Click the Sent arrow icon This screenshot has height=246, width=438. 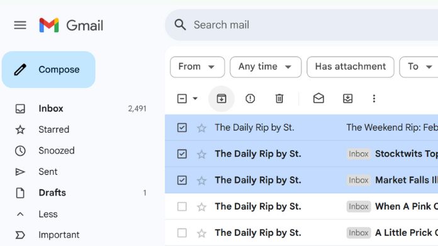(20, 172)
